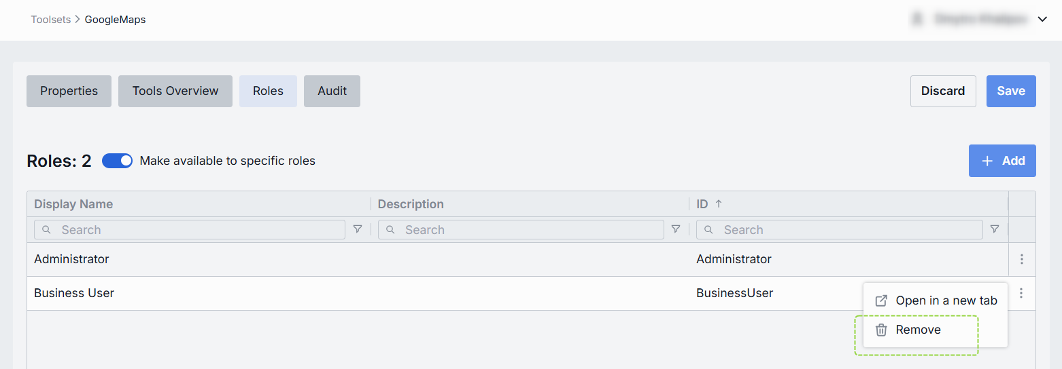Click the Open in a new tab icon
Image resolution: width=1062 pixels, height=369 pixels.
click(881, 300)
